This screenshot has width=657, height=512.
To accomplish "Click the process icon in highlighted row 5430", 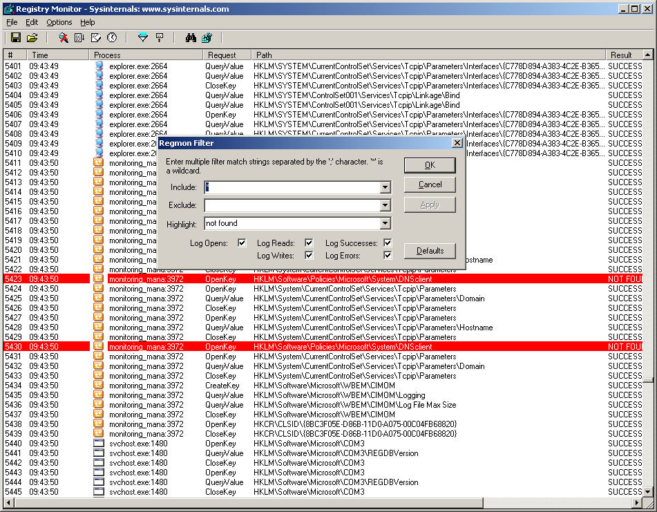I will pos(99,346).
